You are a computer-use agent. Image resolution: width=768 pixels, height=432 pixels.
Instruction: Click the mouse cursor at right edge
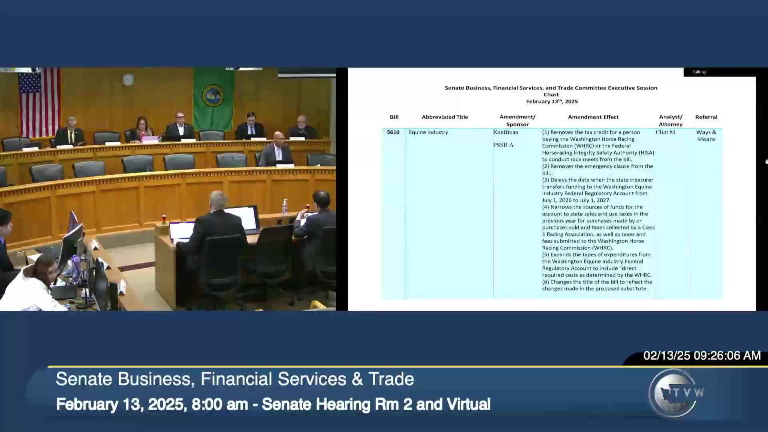766,162
